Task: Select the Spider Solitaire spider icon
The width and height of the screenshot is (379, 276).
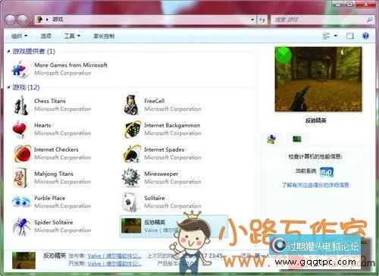Action: coord(22,227)
